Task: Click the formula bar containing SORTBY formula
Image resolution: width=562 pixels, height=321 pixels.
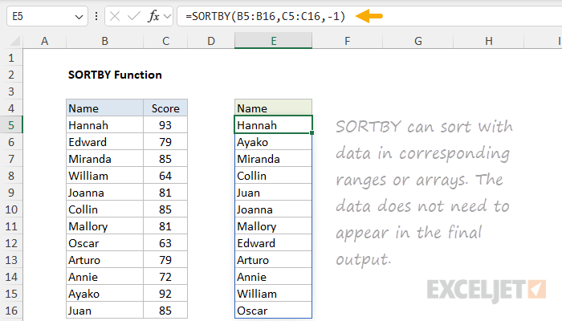Action: [x=369, y=16]
